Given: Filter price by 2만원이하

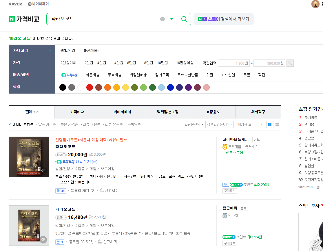Looking at the screenshot, I should (68, 63).
